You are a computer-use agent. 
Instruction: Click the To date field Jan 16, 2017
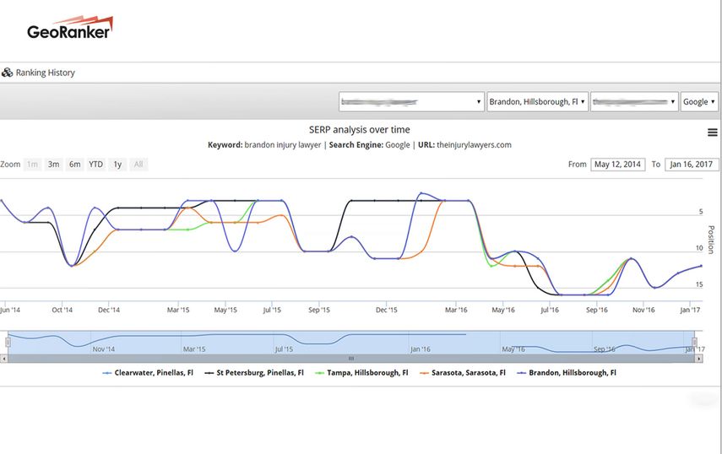coord(691,165)
